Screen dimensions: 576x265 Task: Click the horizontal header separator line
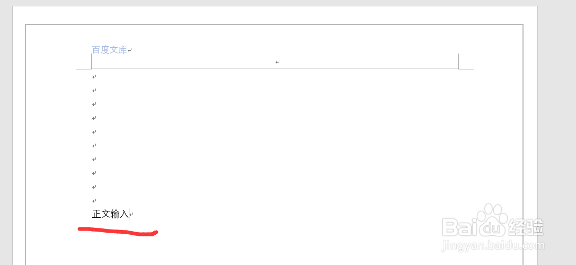pyautogui.click(x=275, y=68)
